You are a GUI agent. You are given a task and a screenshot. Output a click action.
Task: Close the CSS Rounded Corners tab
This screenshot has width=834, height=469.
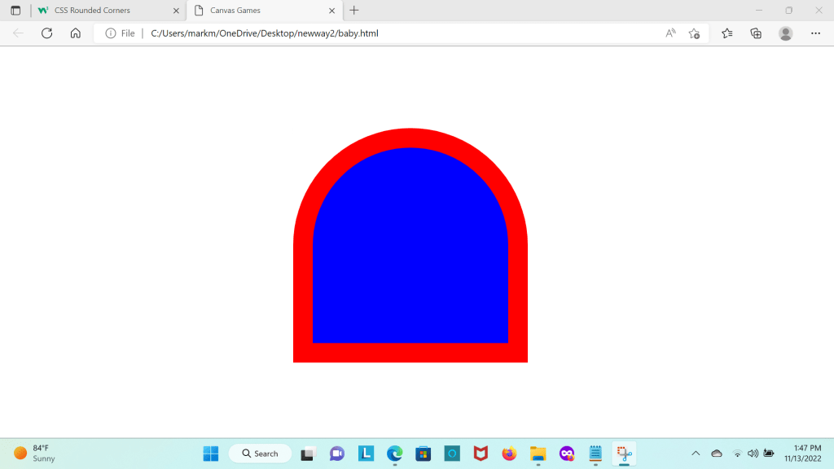point(176,11)
